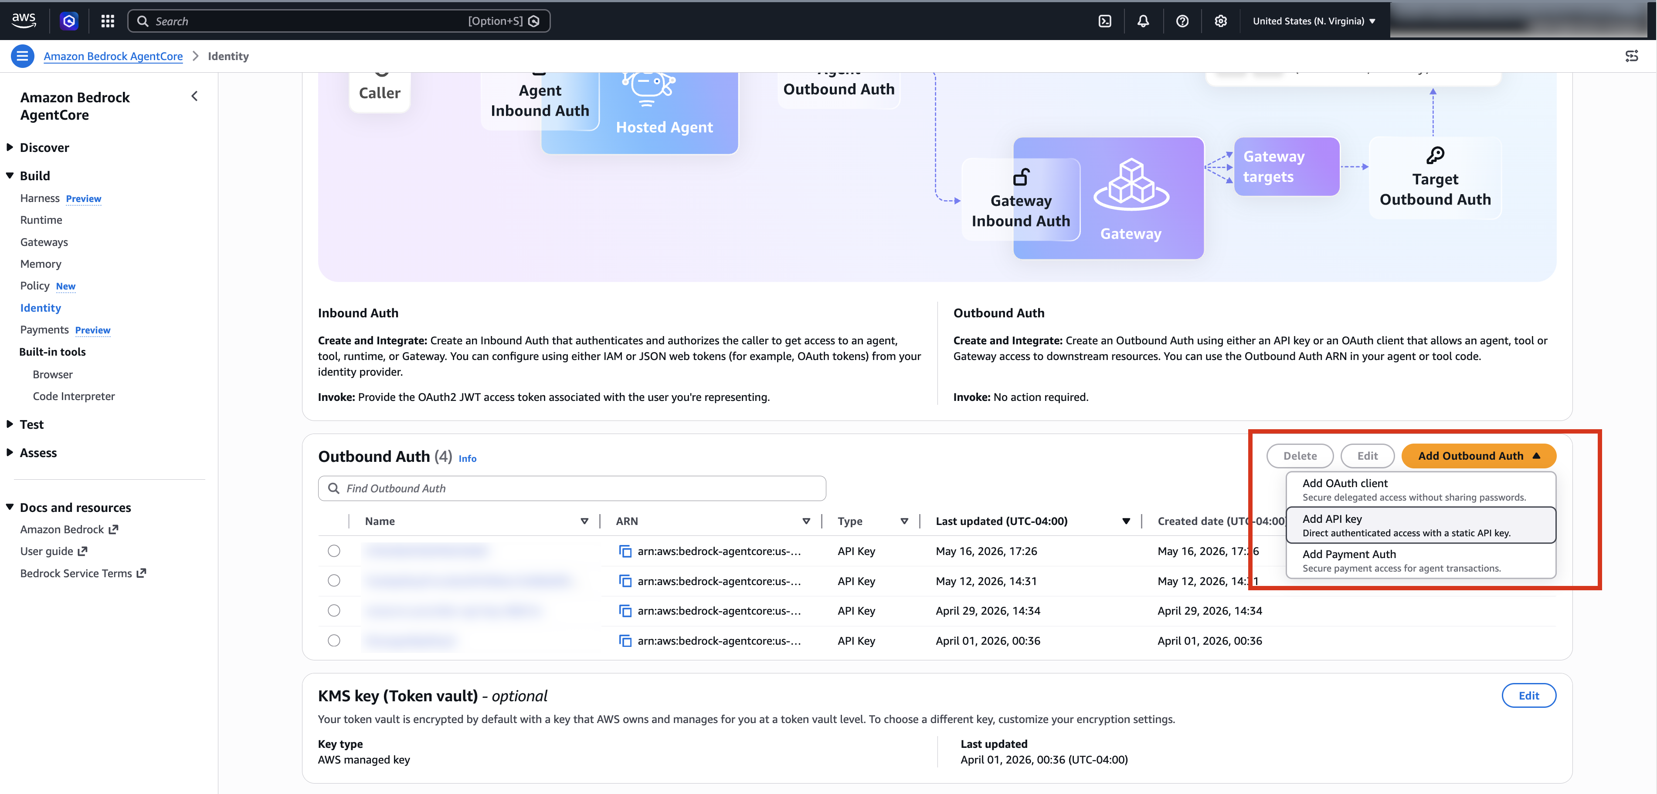Sort by the Type column
This screenshot has height=794, width=1657.
pyautogui.click(x=904, y=521)
